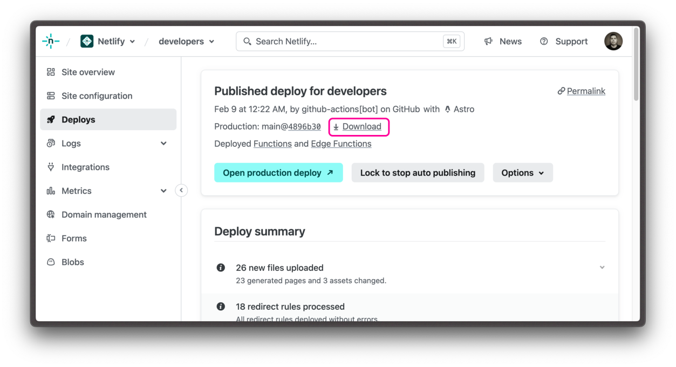
Task: Select Deploys in sidebar
Action: (108, 120)
